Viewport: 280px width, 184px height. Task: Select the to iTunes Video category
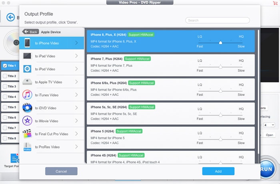(x=52, y=95)
